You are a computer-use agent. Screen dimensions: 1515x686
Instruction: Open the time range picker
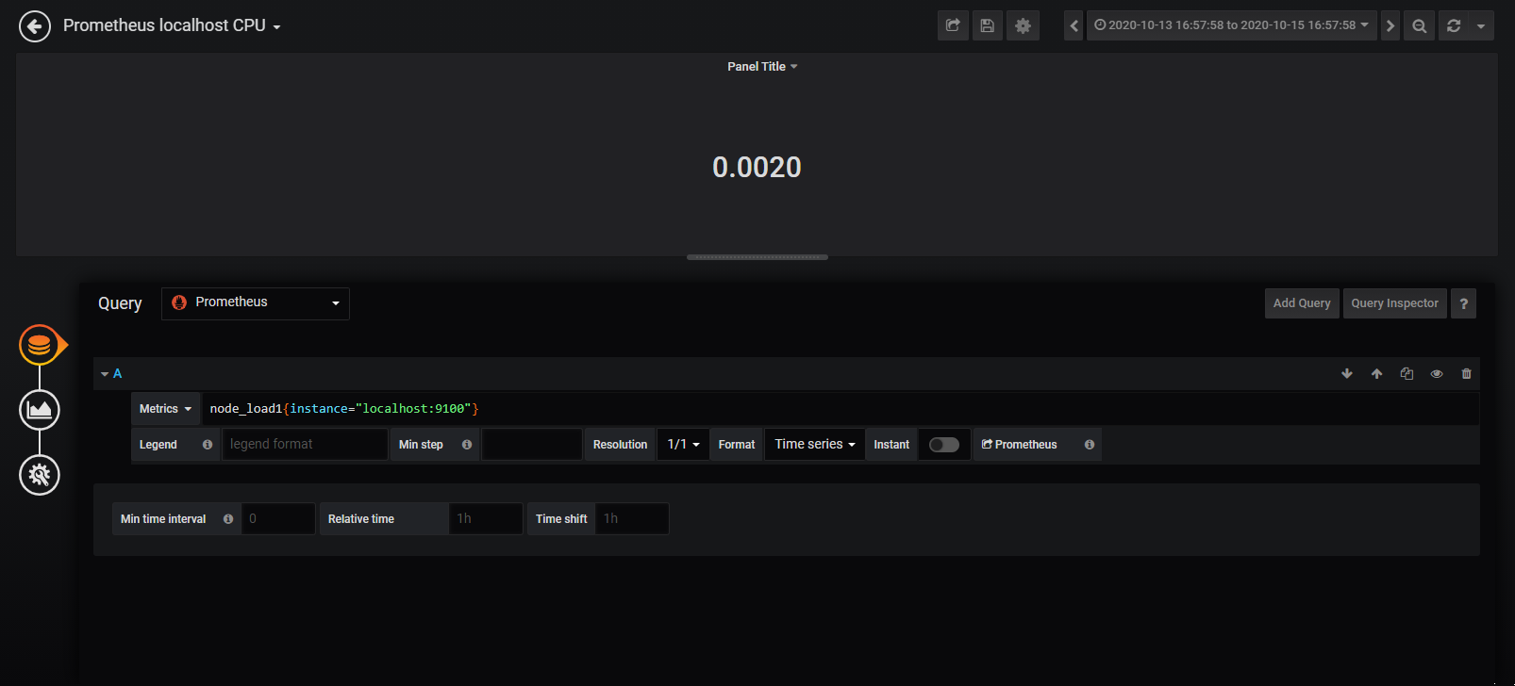point(1231,25)
